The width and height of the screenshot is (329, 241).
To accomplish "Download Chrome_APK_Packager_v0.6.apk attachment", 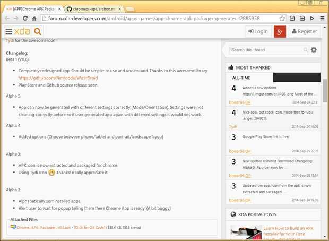I will [x=44, y=228].
